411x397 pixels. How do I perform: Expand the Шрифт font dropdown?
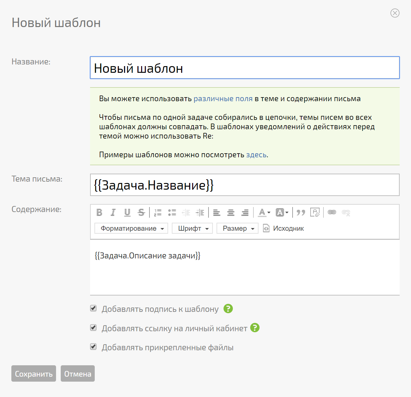click(192, 228)
